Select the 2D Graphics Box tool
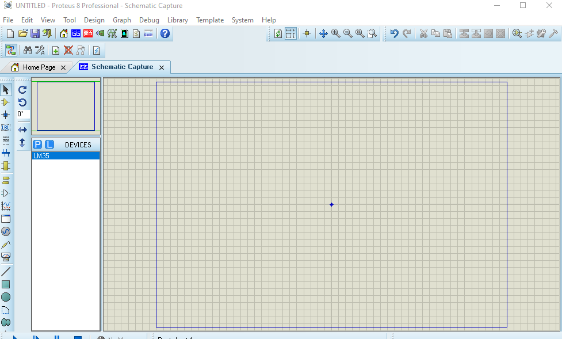562x339 pixels. (x=6, y=284)
